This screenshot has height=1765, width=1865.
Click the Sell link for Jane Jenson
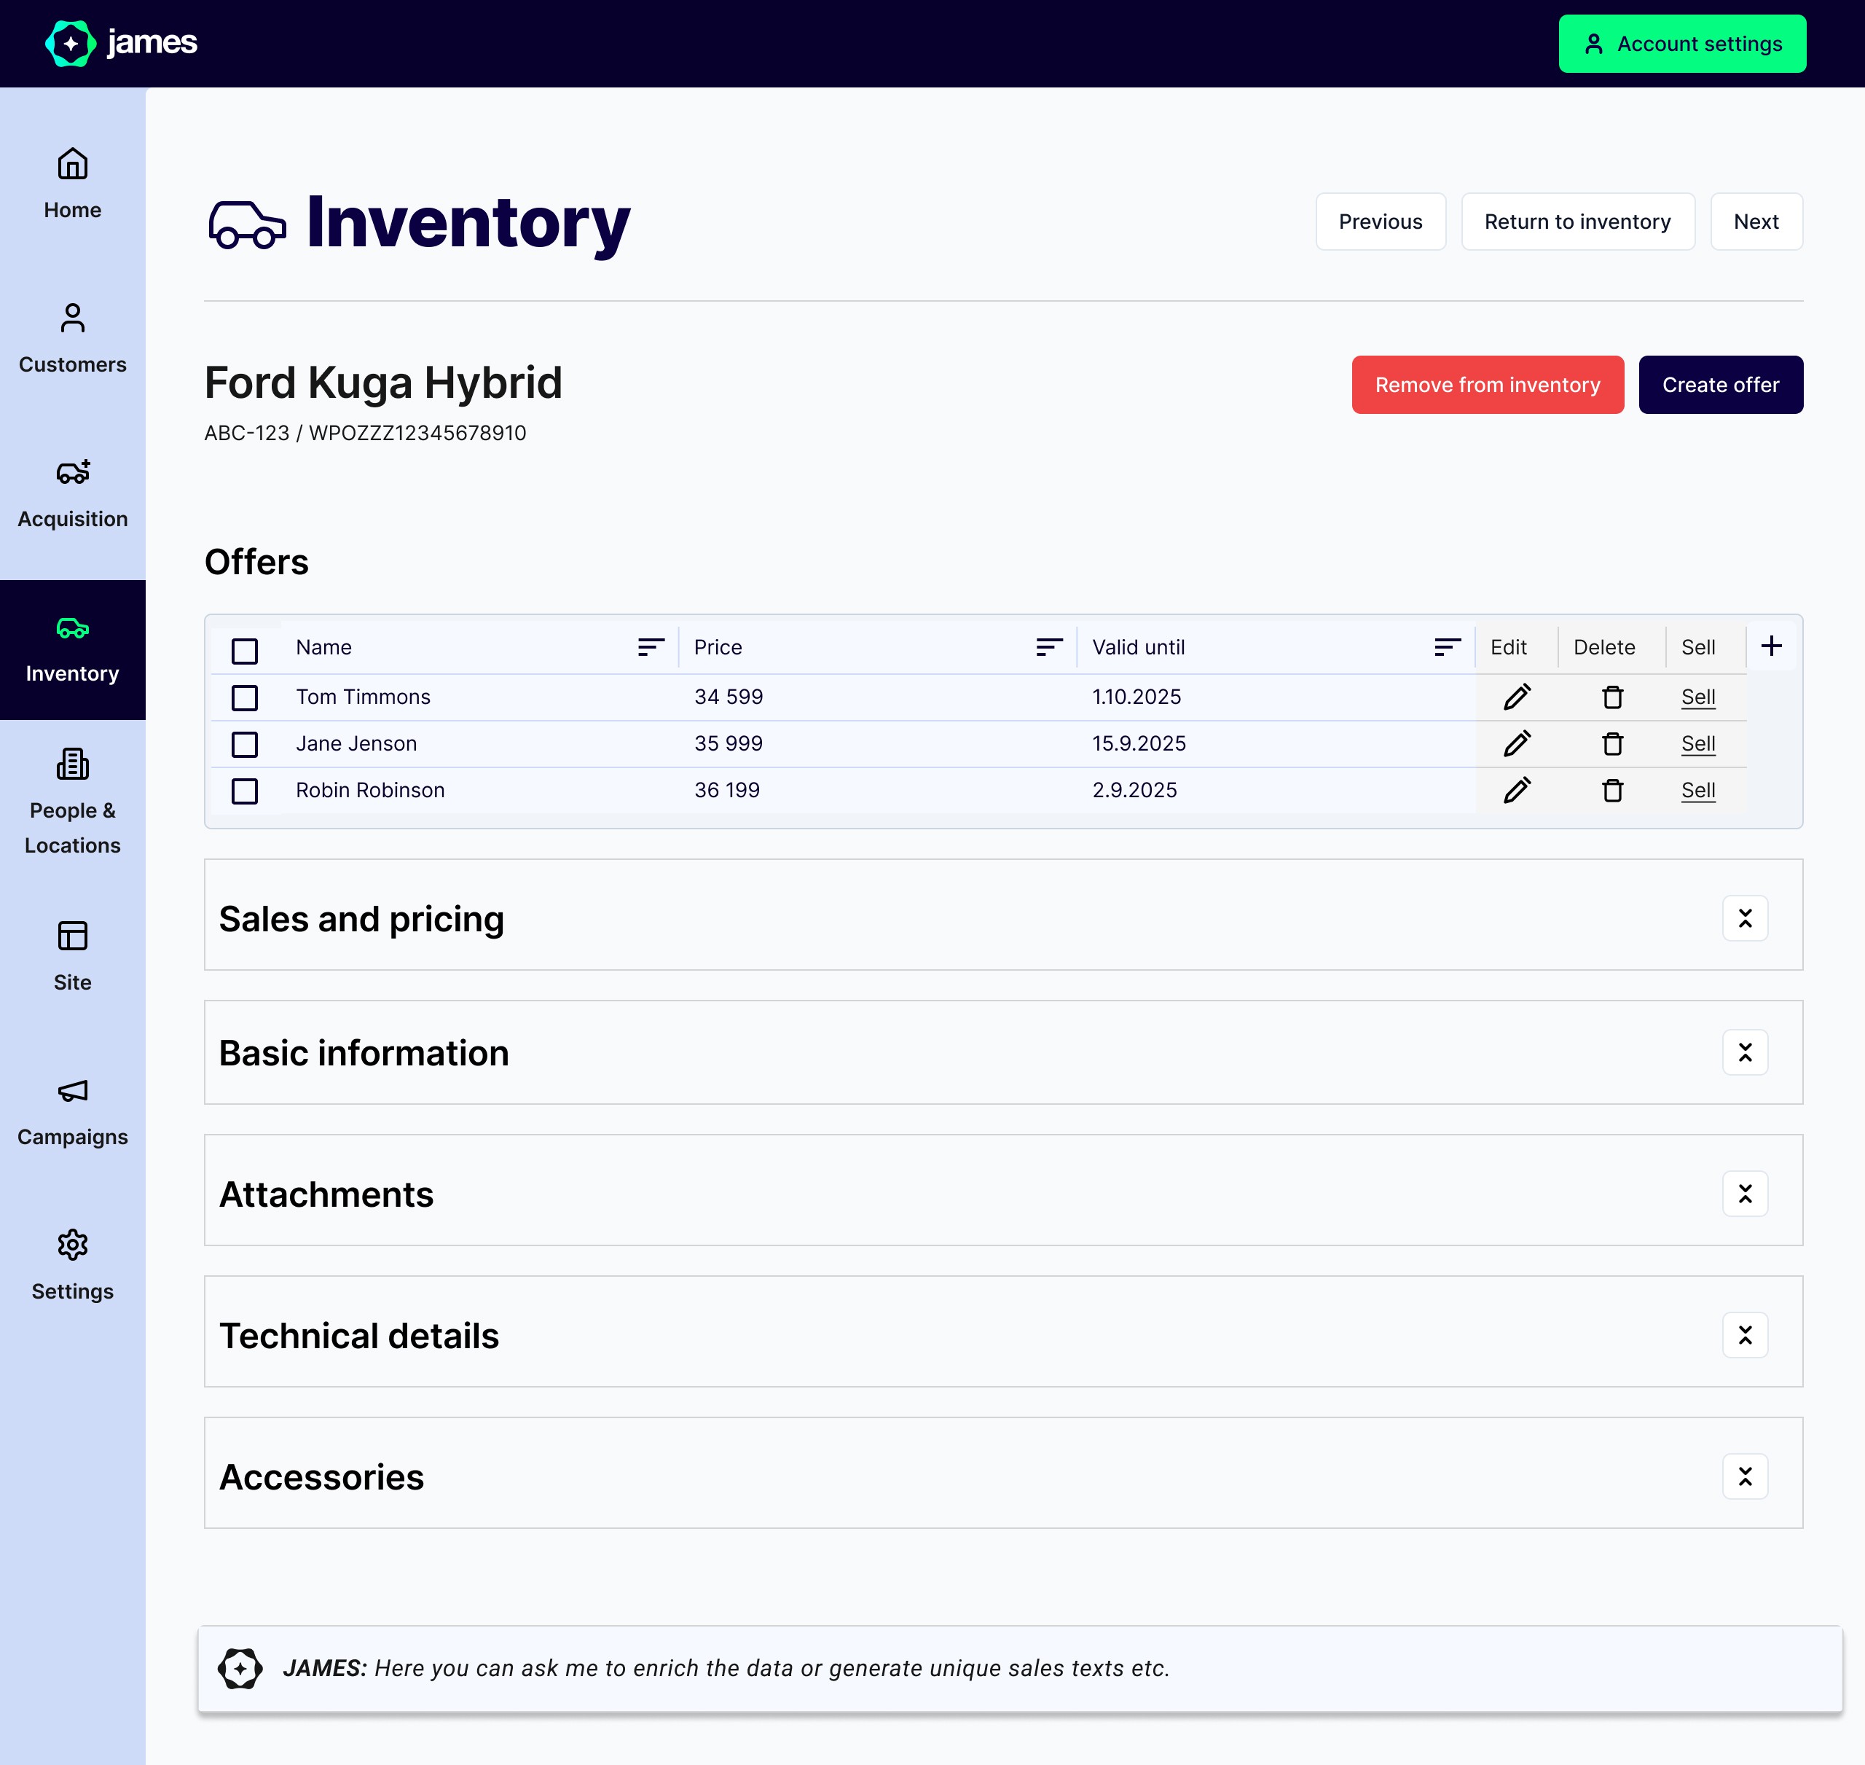click(1697, 744)
